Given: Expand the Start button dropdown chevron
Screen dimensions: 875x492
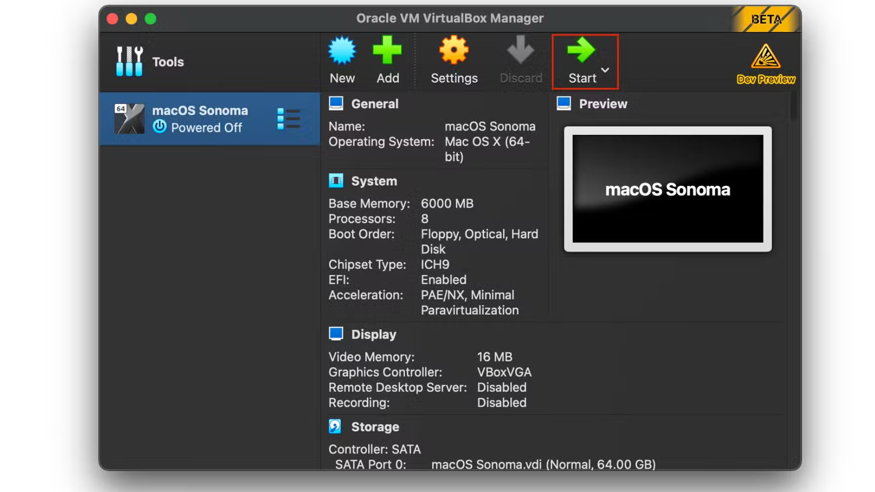Looking at the screenshot, I should point(605,70).
